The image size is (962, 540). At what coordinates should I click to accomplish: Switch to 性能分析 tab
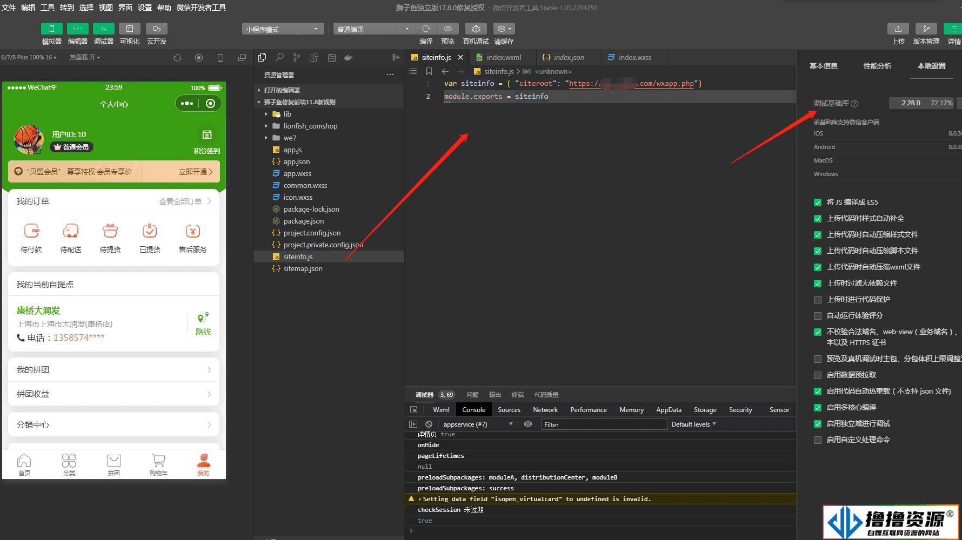tap(877, 66)
